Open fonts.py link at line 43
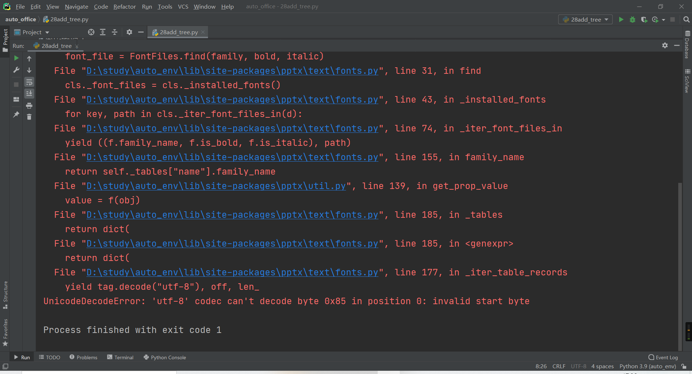The width and height of the screenshot is (692, 374). tap(232, 100)
